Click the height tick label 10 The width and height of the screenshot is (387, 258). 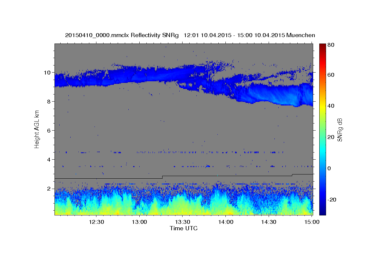coord(47,72)
